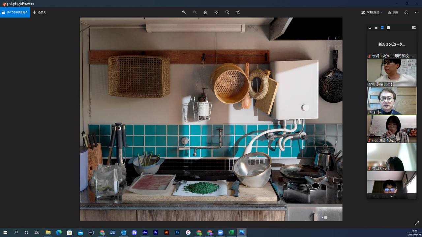Switch Zoom panel to grid view

[388, 28]
